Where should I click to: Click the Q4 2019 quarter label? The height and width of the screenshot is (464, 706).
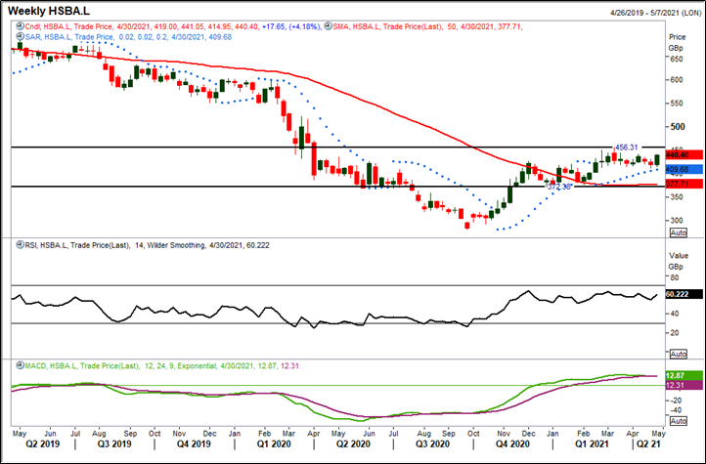[x=194, y=444]
